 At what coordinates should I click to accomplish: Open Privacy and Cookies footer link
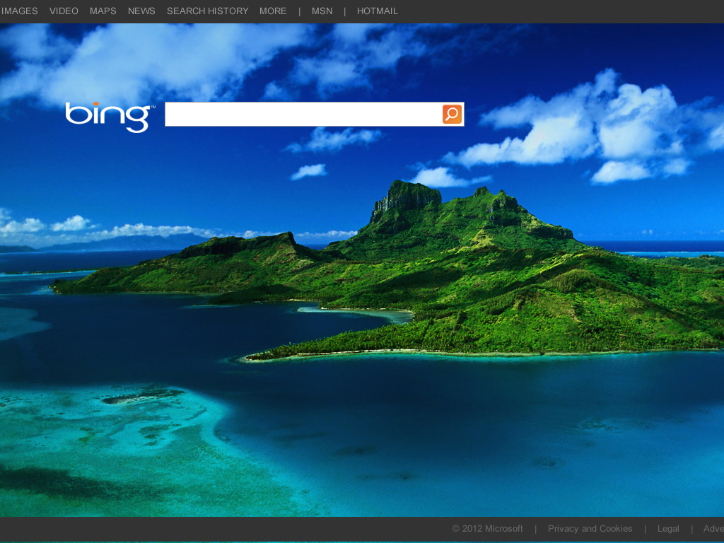tap(590, 529)
